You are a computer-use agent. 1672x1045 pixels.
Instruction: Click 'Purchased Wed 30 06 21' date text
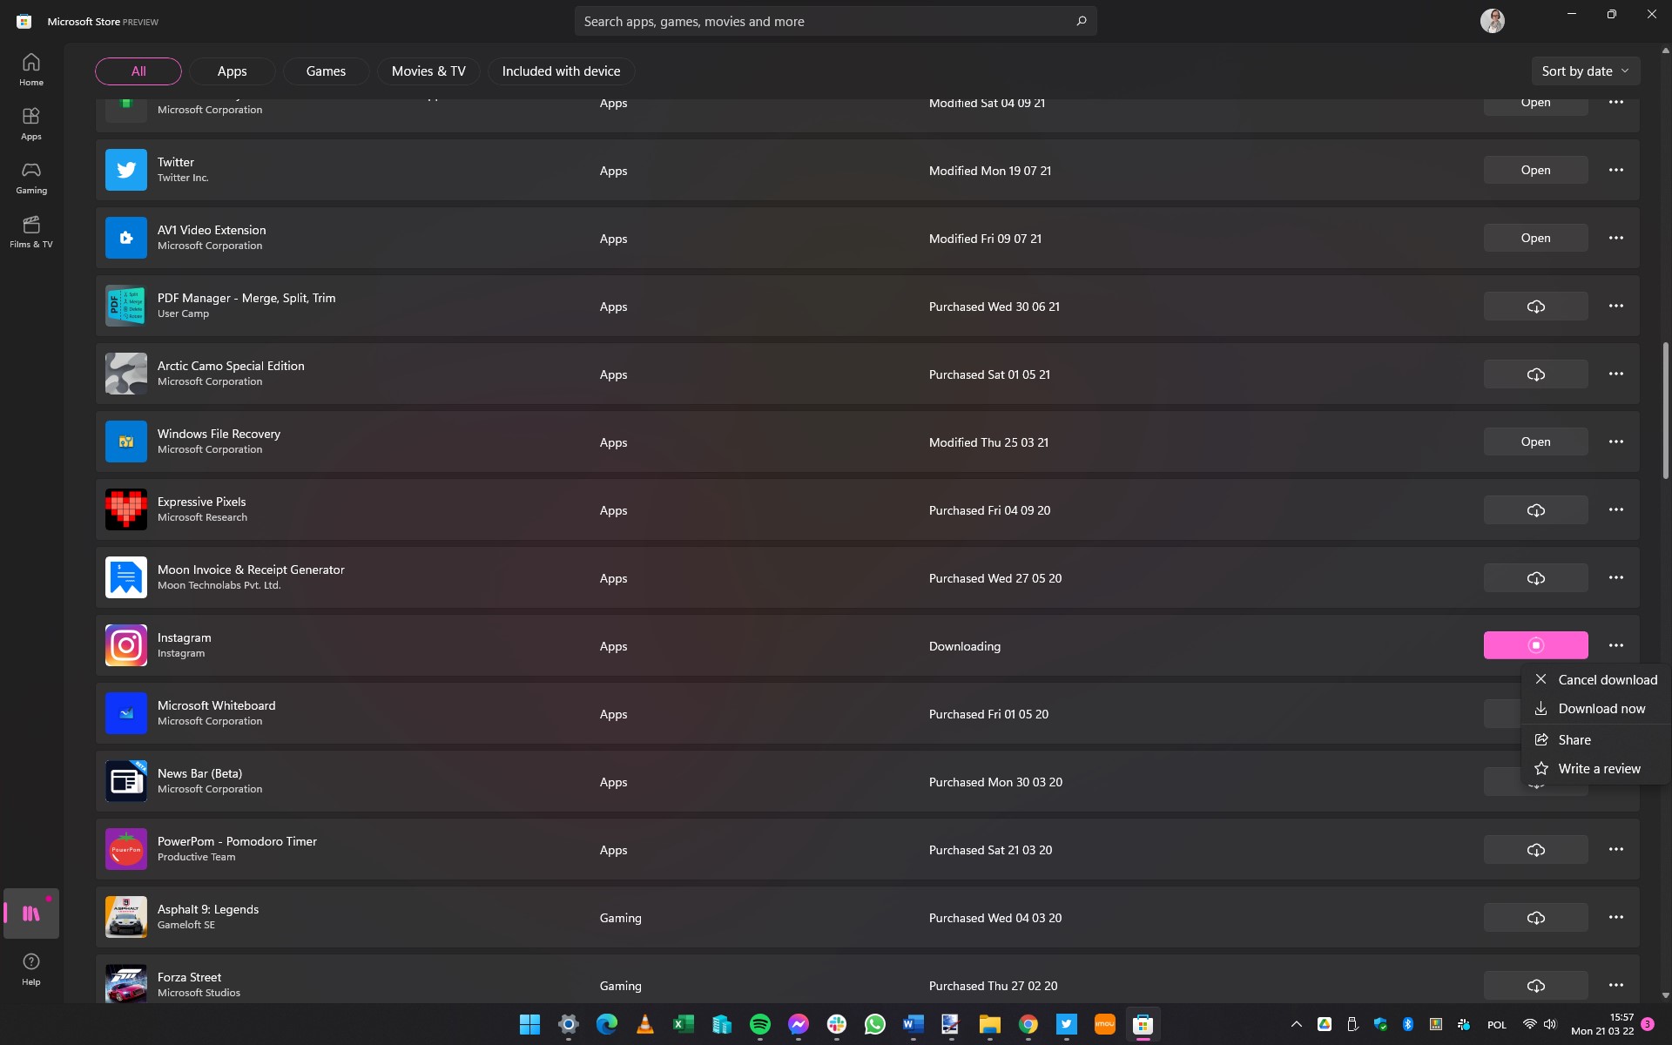coord(994,307)
